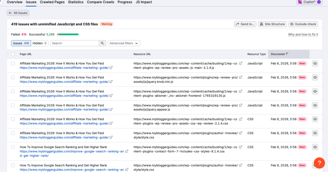Check the akismet-frontend row checkbox

point(13,91)
